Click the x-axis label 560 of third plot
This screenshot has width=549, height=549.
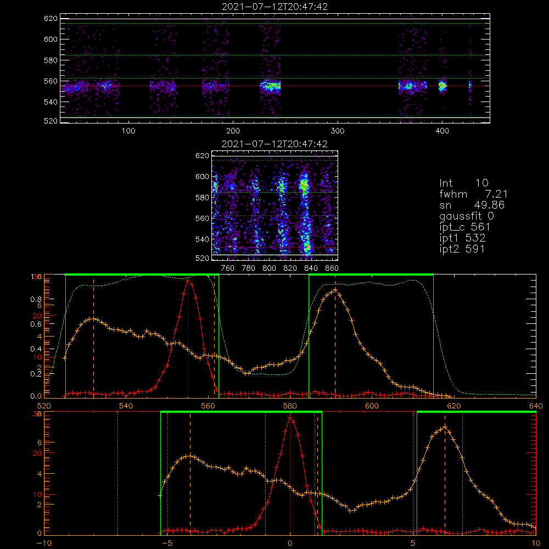point(208,406)
